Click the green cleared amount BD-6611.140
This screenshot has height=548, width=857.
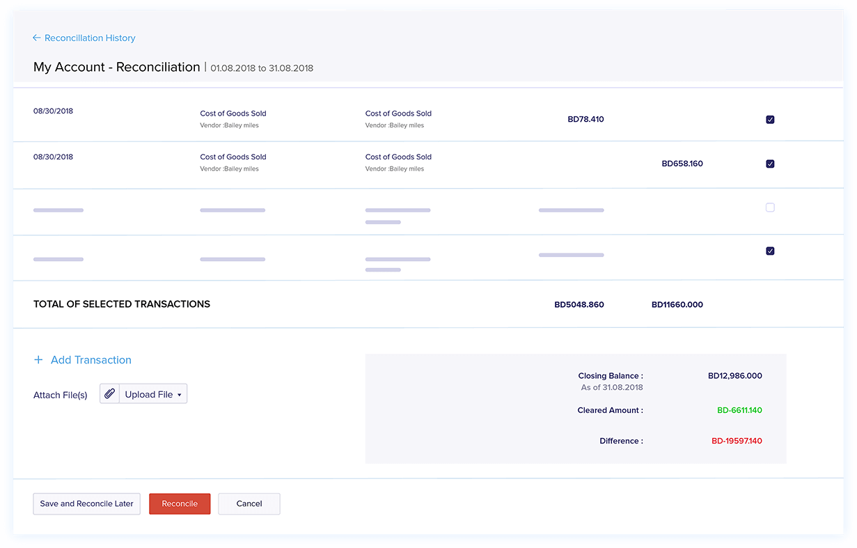point(739,410)
